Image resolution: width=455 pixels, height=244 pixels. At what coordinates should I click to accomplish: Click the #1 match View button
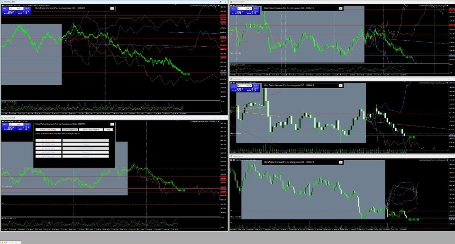pyautogui.click(x=48, y=140)
